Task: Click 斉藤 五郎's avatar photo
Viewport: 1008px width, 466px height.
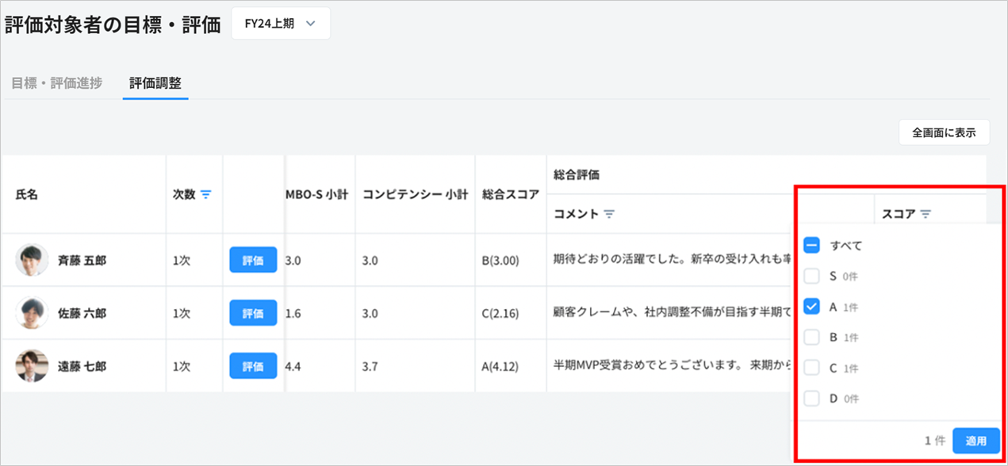Action: pos(32,260)
